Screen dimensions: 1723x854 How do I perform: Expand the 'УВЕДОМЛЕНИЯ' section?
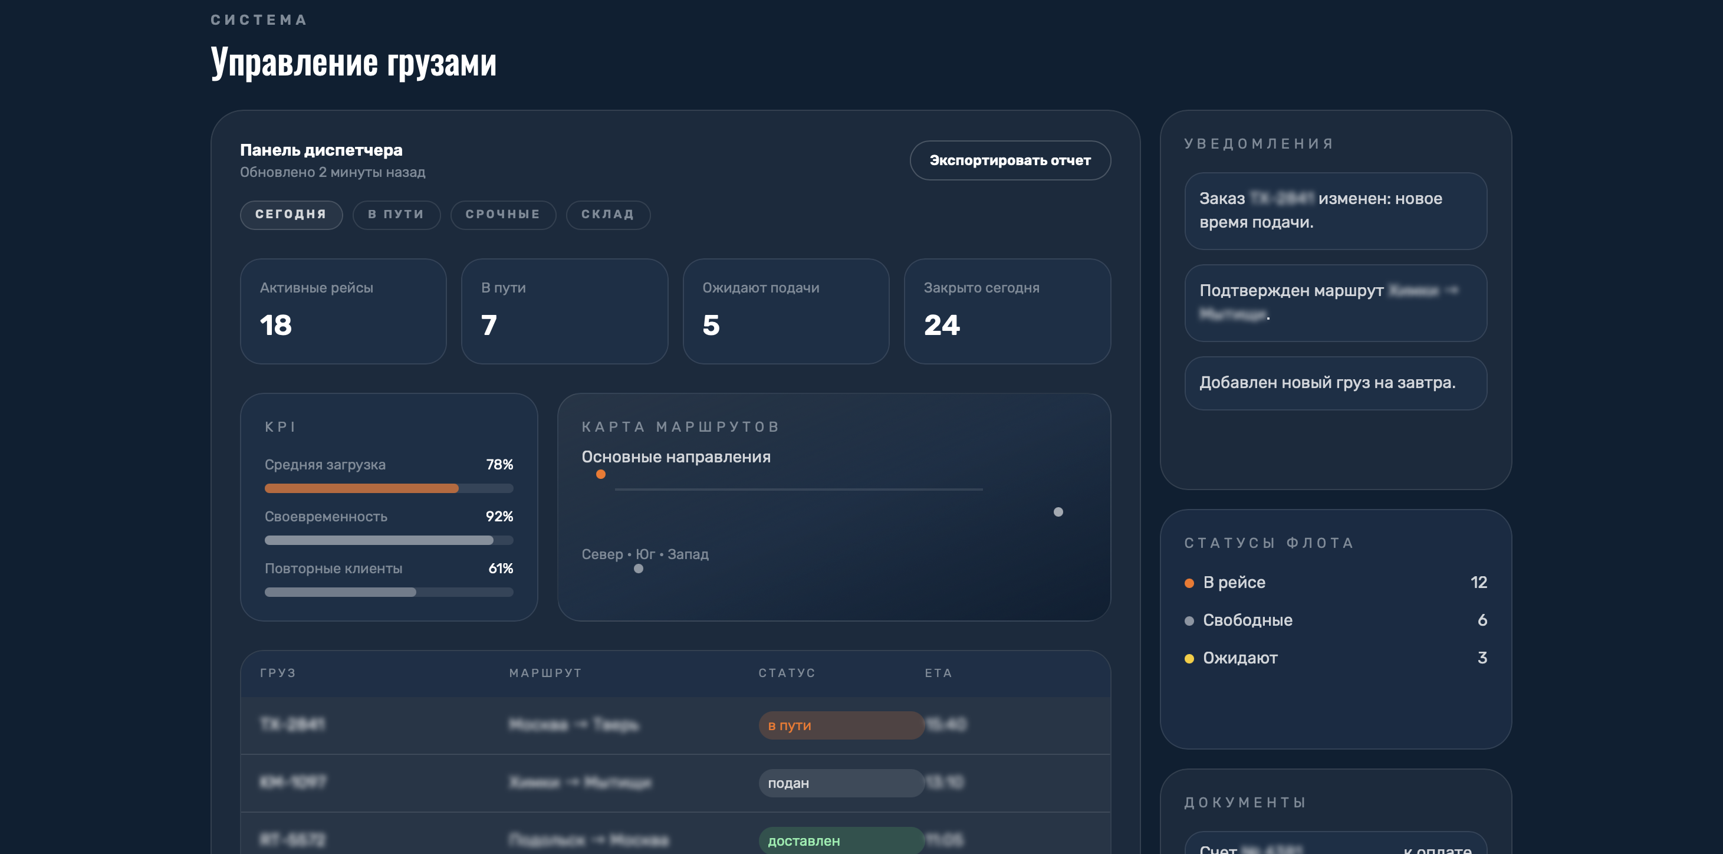coord(1258,143)
